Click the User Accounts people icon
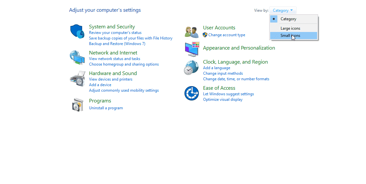This screenshot has width=366, height=184. [192, 32]
